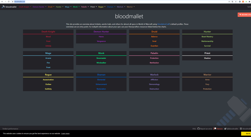Image resolution: width=251 pixels, height=137 pixels.
Task: Select Frost Mage spec
Action: (x=48, y=67)
